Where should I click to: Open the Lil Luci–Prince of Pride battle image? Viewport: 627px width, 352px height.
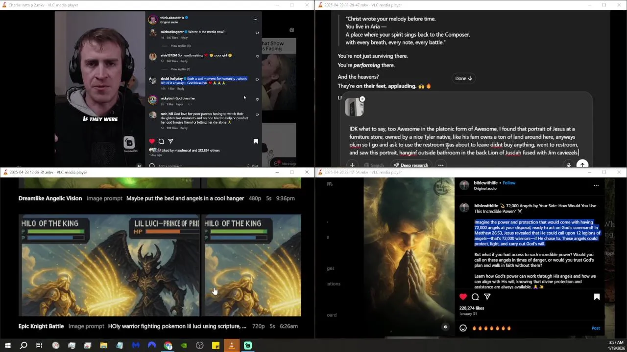(x=109, y=265)
